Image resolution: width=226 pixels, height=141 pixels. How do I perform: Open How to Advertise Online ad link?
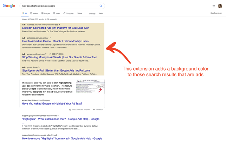[x=55, y=41]
